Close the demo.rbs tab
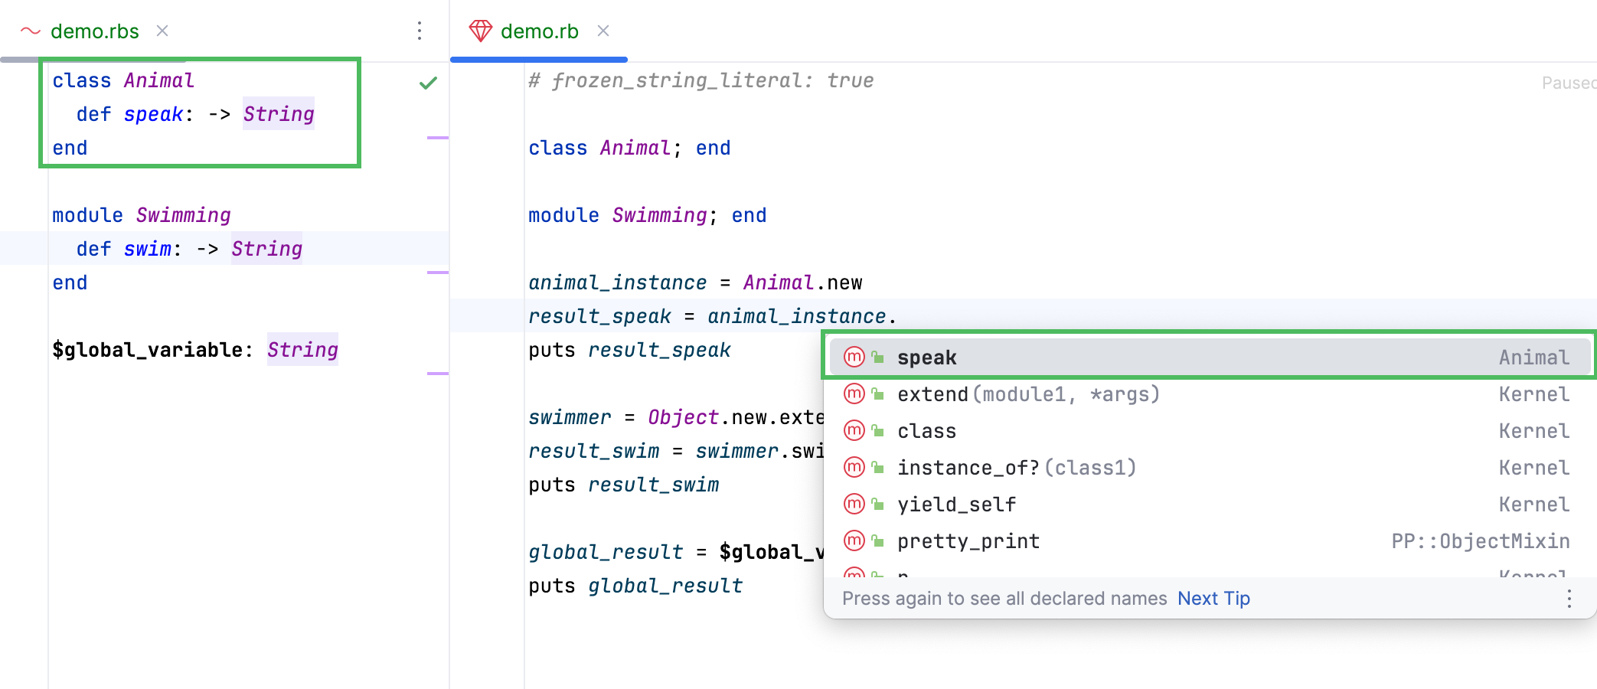Screen dimensions: 1597x689 [x=162, y=31]
